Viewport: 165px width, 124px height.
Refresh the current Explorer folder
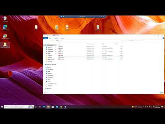tap(124, 41)
